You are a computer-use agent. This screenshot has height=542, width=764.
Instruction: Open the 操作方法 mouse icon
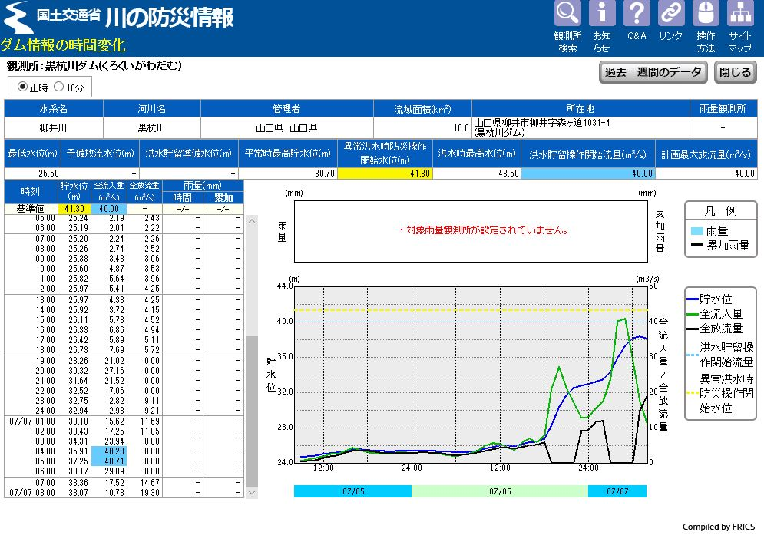[x=706, y=14]
